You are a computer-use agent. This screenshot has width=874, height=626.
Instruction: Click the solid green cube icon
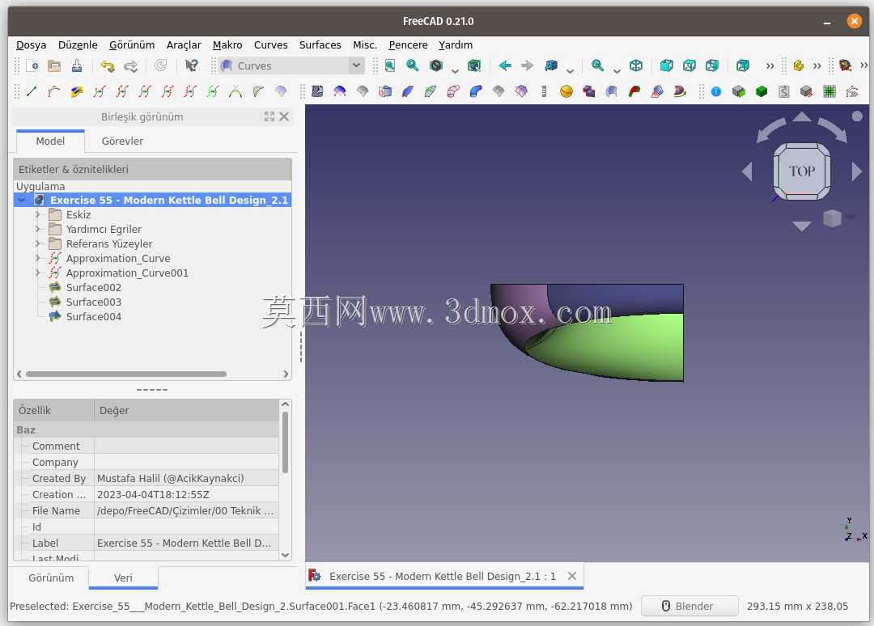tap(762, 91)
